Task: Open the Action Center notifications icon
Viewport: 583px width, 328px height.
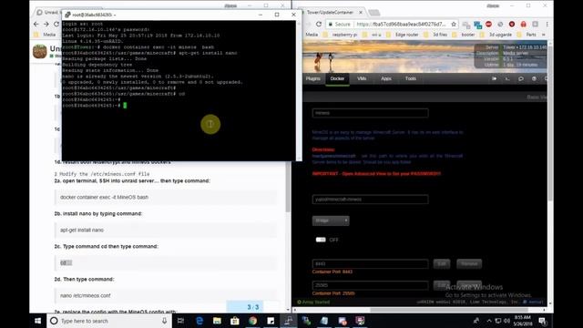Action: pos(543,321)
